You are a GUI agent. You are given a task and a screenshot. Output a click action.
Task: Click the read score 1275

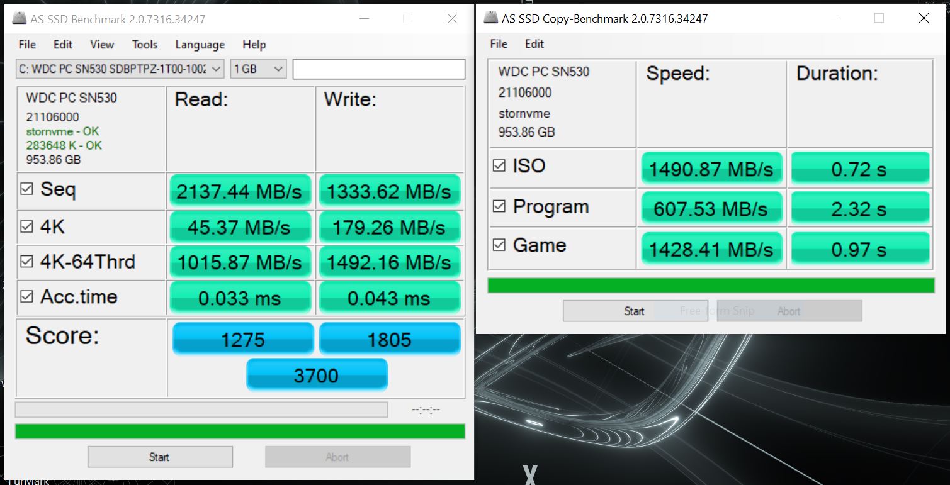(243, 339)
